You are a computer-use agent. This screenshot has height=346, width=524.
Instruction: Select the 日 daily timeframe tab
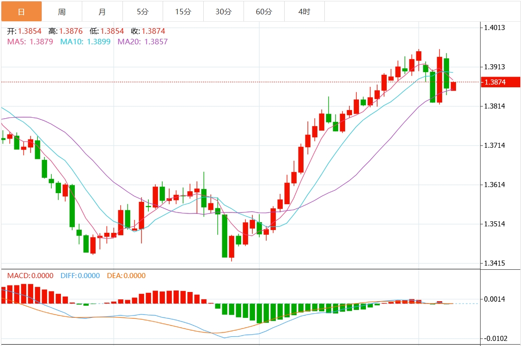[21, 12]
